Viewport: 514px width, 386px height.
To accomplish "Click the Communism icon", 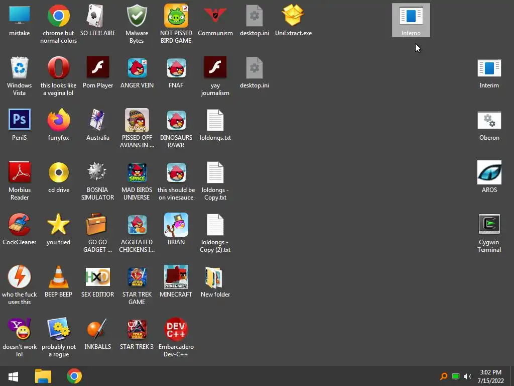I will pos(215,16).
